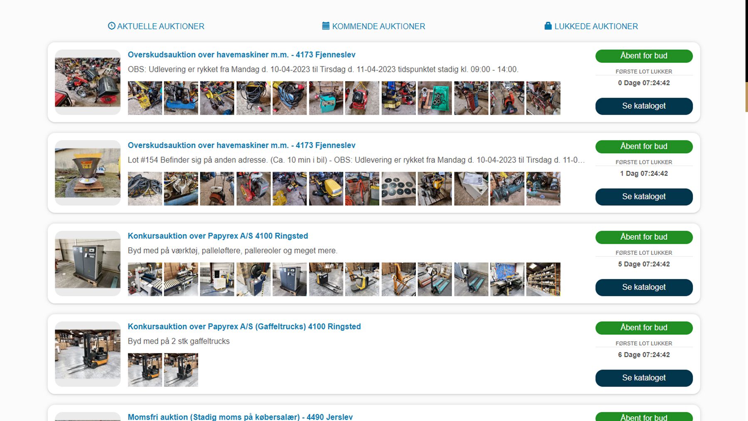748x421 pixels.
Task: Click the clock icon beside Aktuelle Auktioner
Action: pos(111,26)
